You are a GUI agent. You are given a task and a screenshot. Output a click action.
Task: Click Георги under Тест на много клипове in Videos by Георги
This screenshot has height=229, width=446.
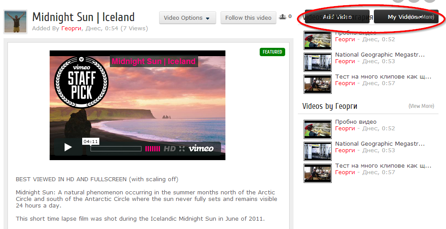point(345,172)
